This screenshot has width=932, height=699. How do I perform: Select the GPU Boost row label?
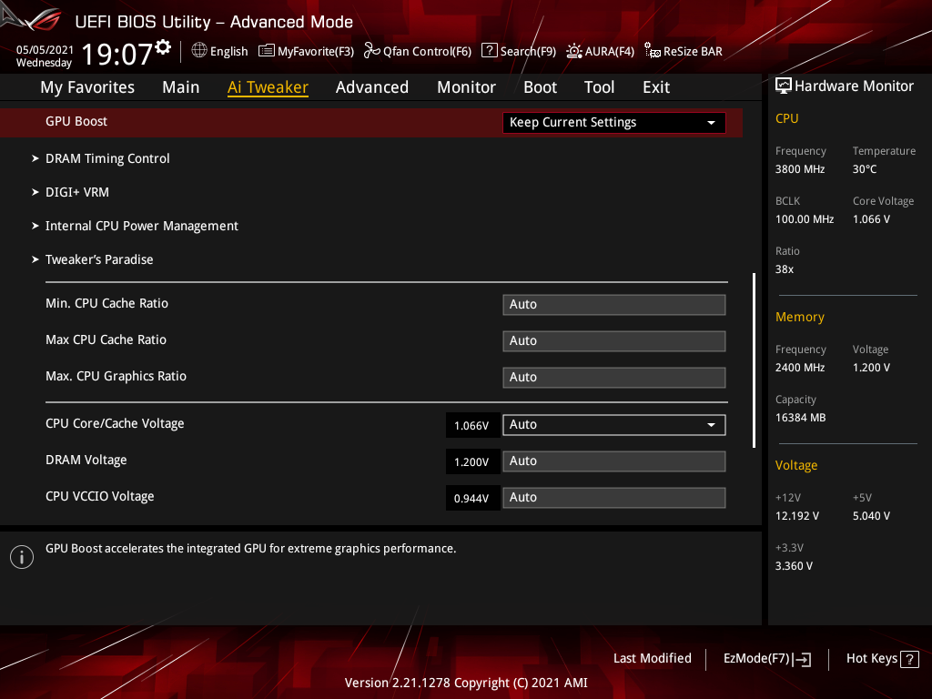coord(76,121)
